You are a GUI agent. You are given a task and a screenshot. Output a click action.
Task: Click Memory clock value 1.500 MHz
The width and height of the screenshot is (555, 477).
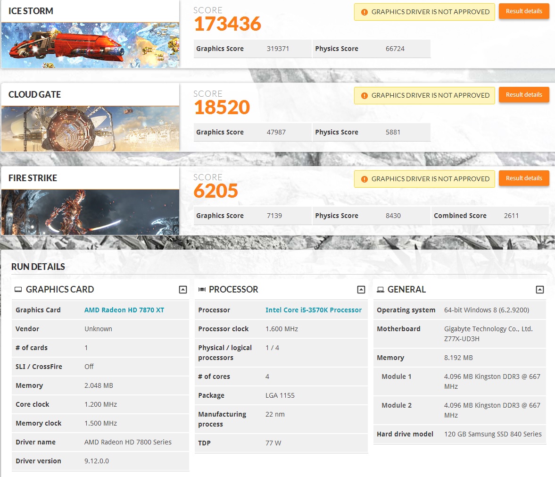100,424
